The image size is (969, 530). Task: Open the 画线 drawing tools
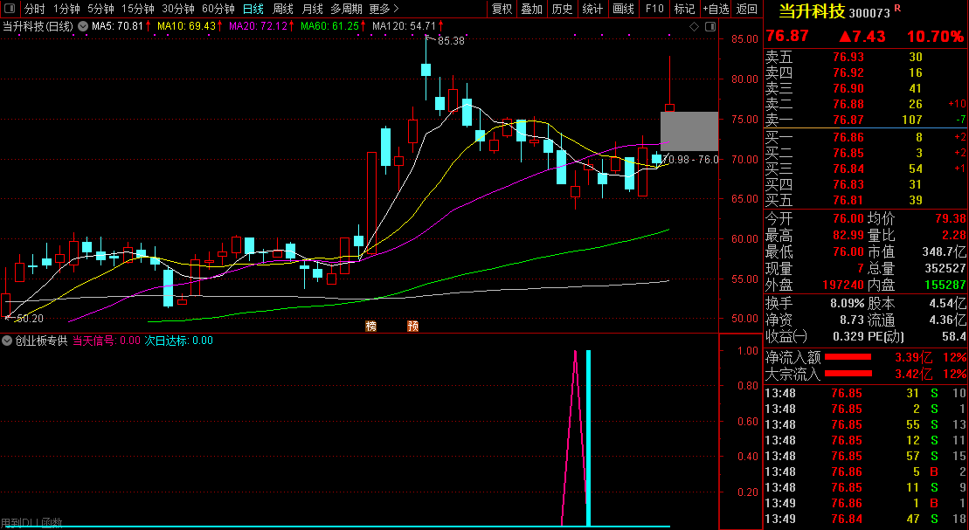tap(623, 9)
